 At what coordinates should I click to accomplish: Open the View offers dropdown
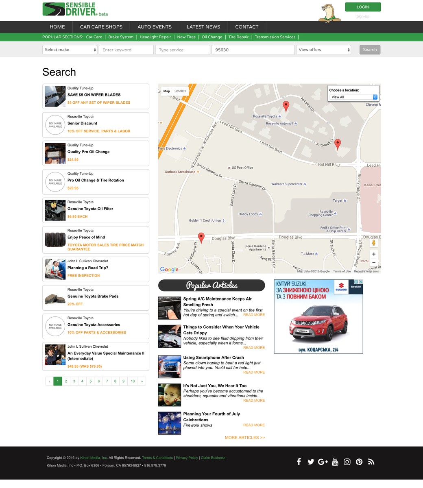pos(323,50)
